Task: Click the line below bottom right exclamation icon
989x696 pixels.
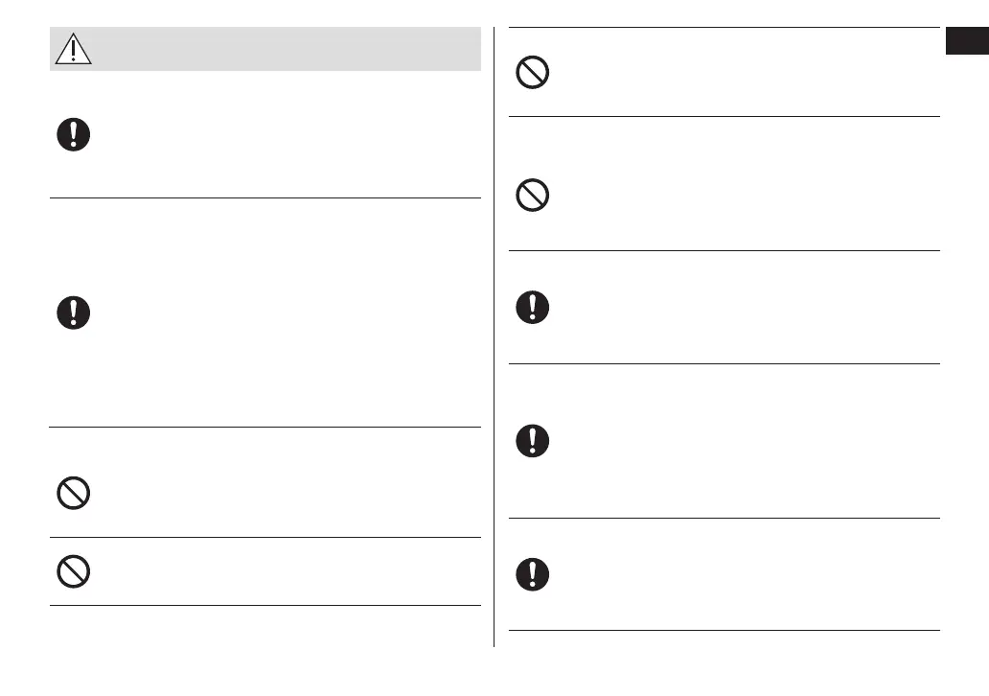Action: (724, 630)
